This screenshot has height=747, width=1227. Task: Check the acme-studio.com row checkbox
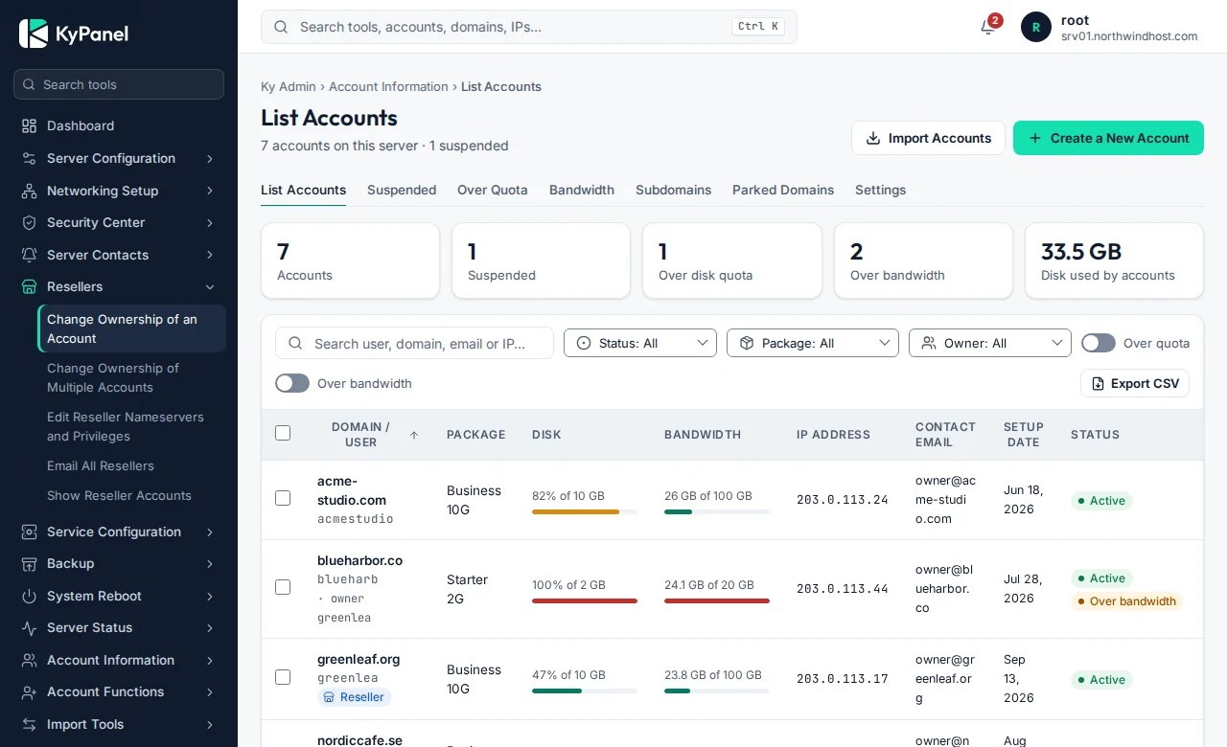[283, 498]
